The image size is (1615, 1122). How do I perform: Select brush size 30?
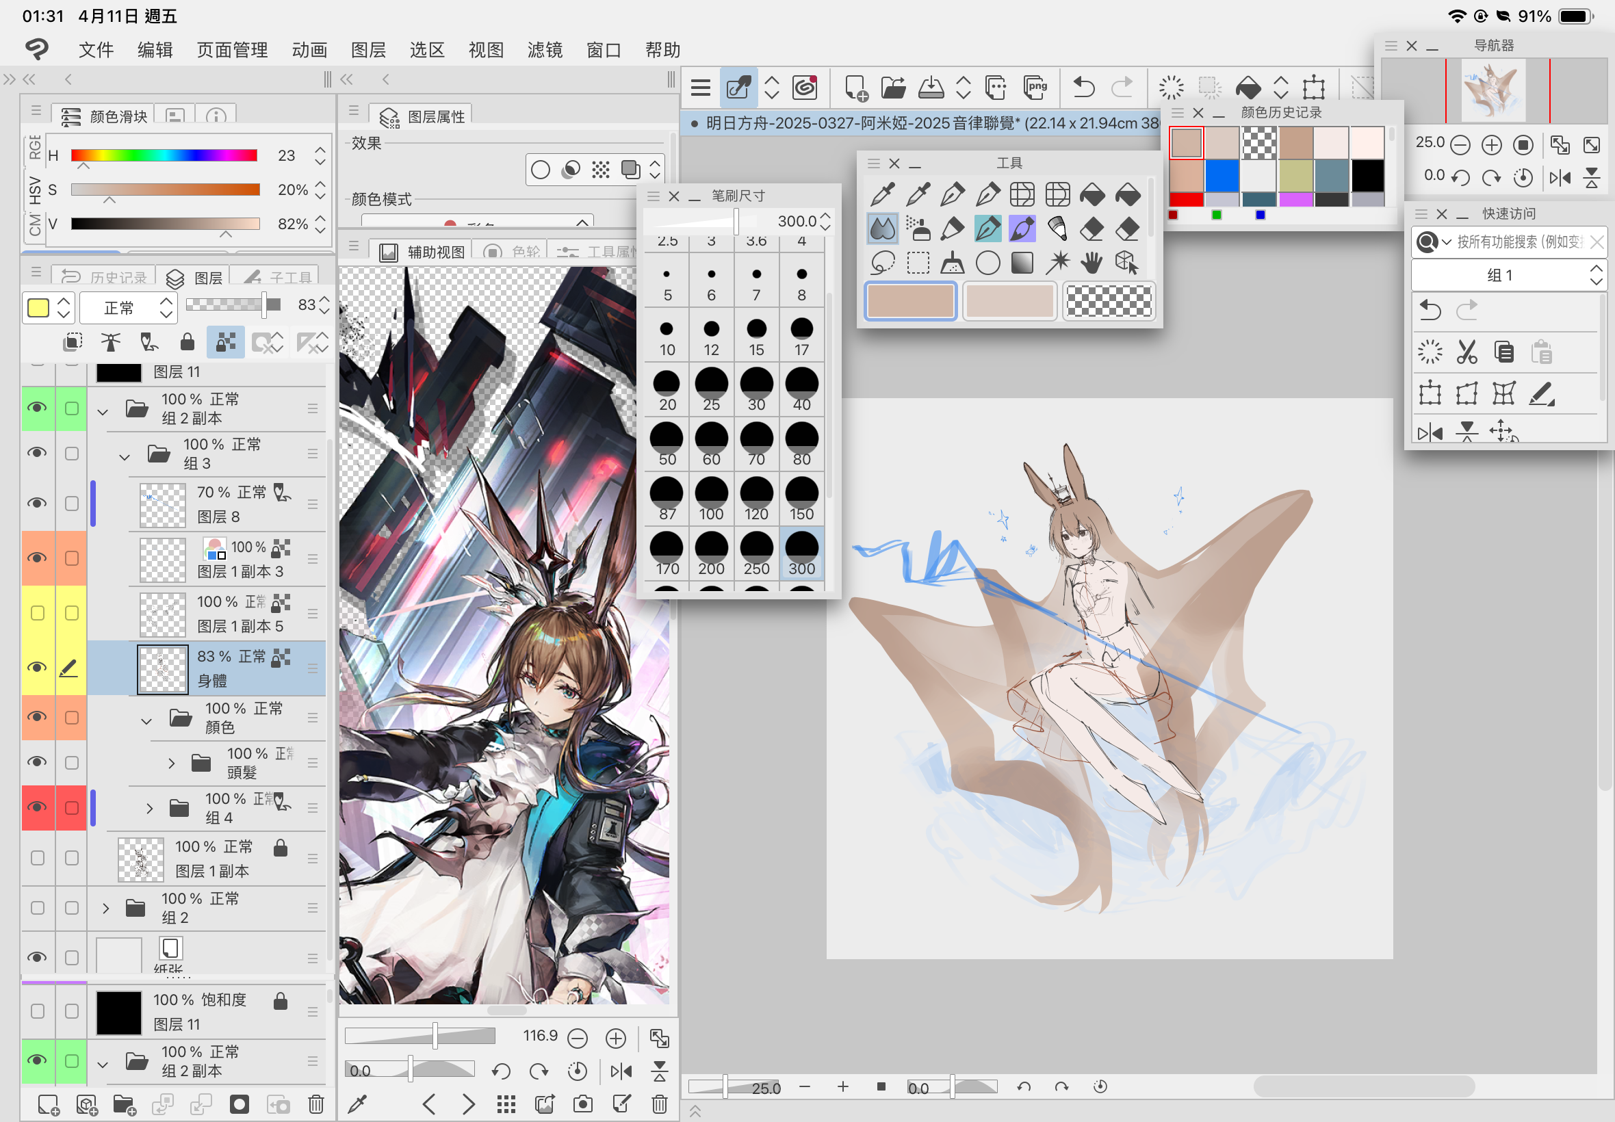pos(757,389)
